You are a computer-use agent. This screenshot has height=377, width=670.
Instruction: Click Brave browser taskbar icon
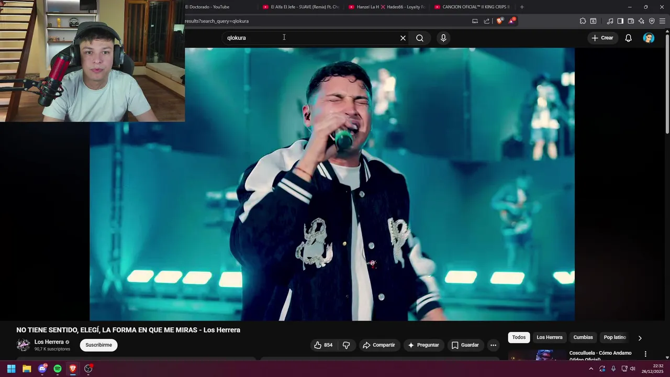tap(73, 369)
